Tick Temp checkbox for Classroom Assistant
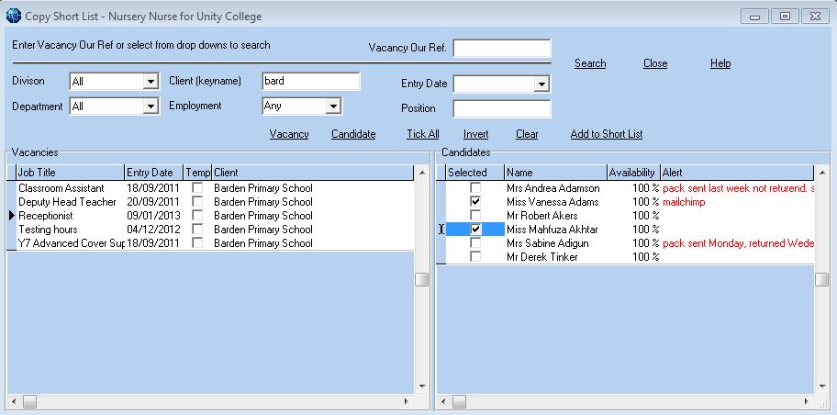The height and width of the screenshot is (415, 837). pos(197,188)
